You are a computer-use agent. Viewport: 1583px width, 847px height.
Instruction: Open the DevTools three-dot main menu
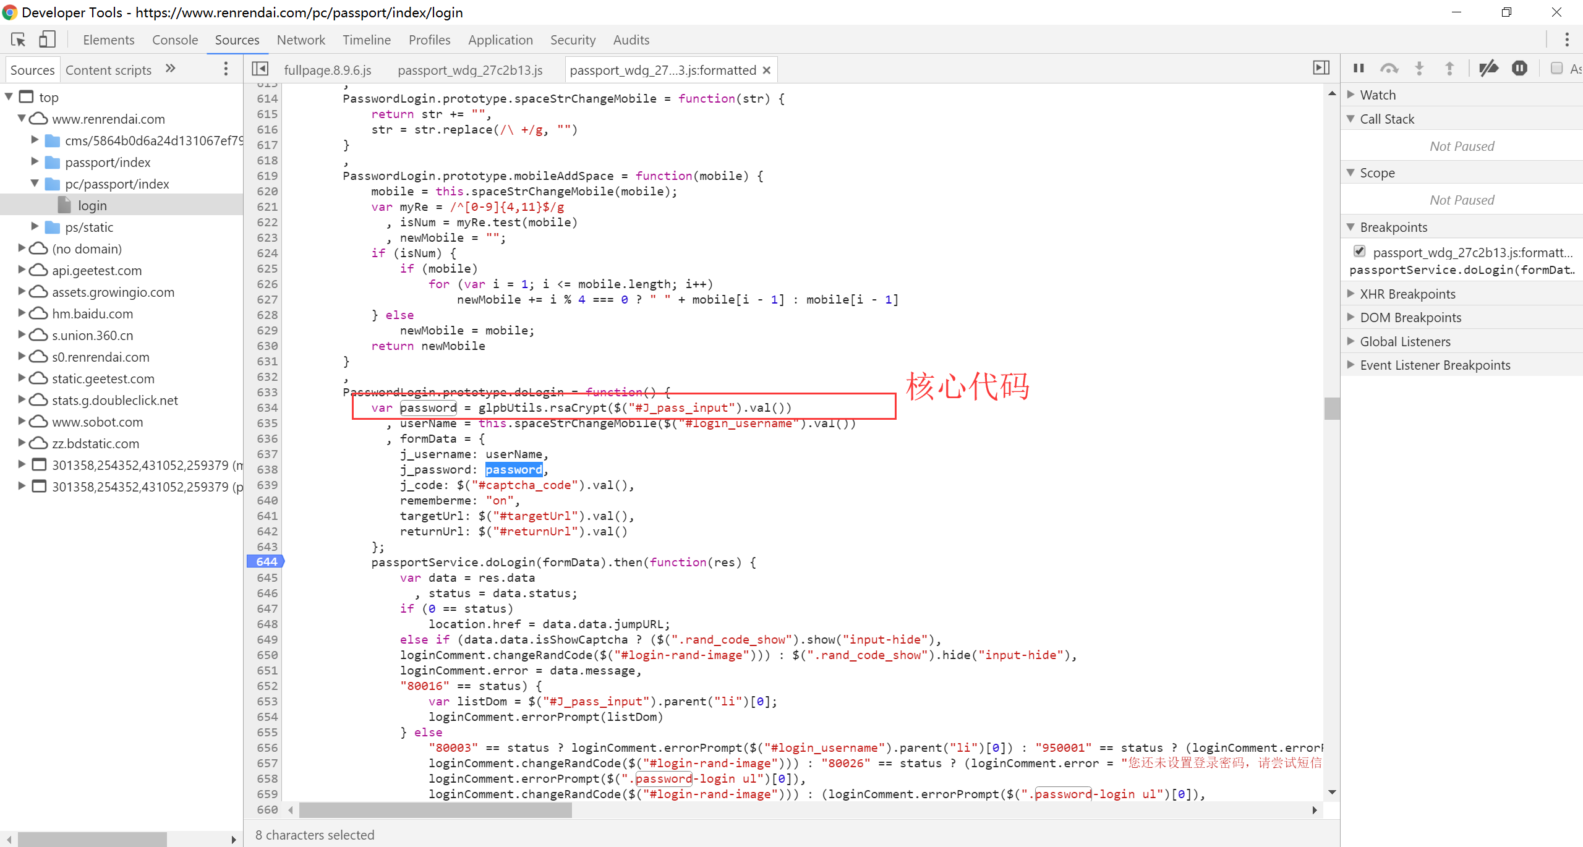(1566, 40)
